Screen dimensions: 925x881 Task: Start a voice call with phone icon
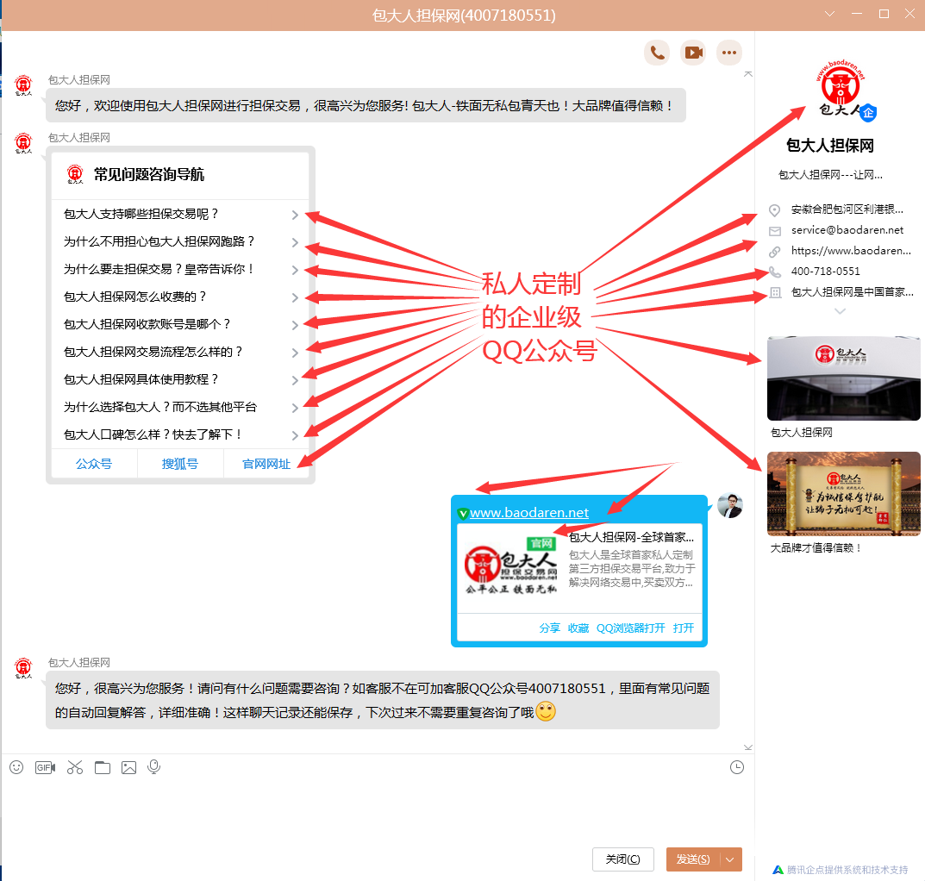point(657,53)
